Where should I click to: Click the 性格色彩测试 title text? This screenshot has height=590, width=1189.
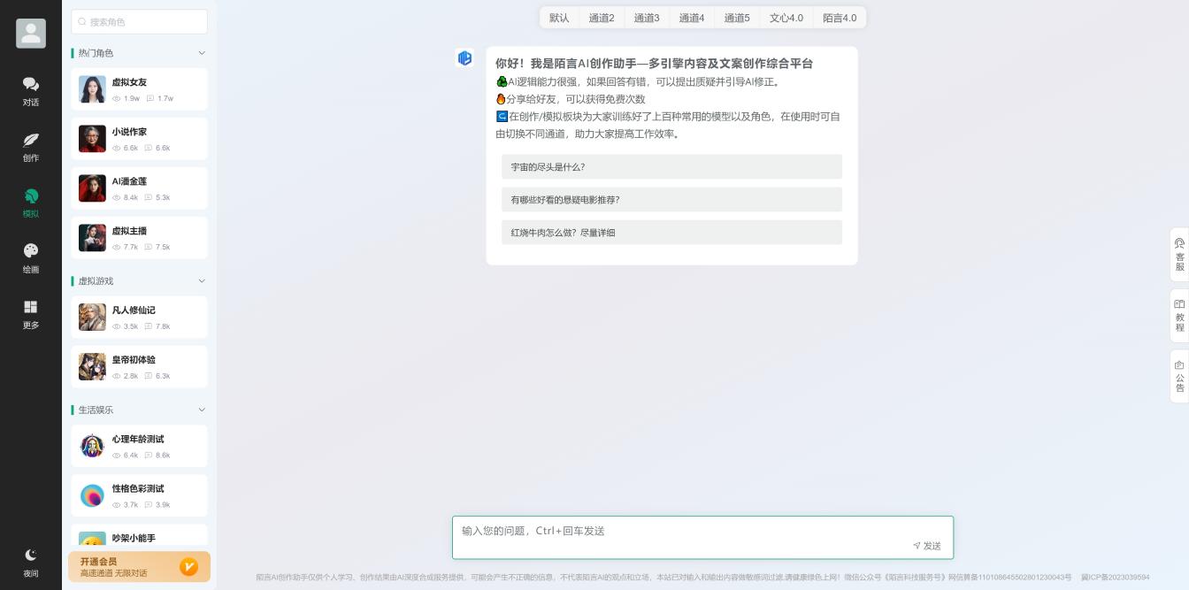click(138, 489)
